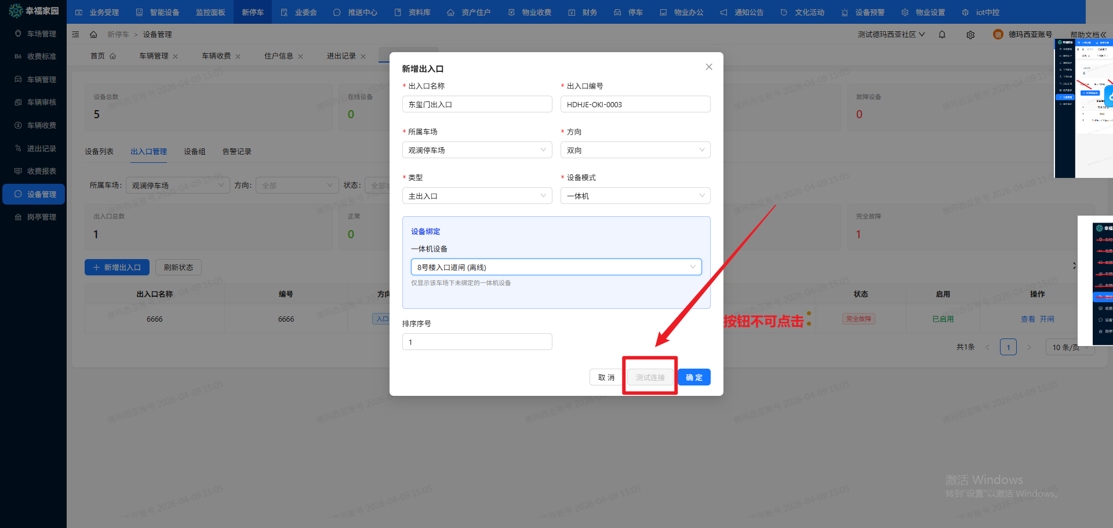Close the 新增出入口 dialog with X icon

[x=708, y=67]
